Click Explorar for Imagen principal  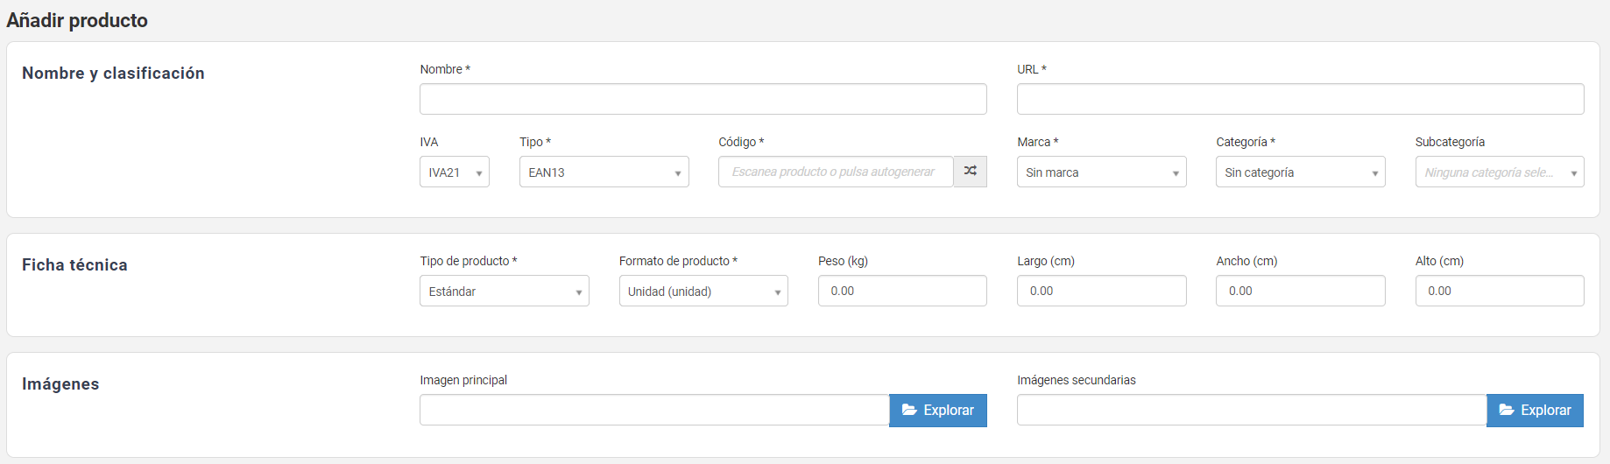[938, 410]
